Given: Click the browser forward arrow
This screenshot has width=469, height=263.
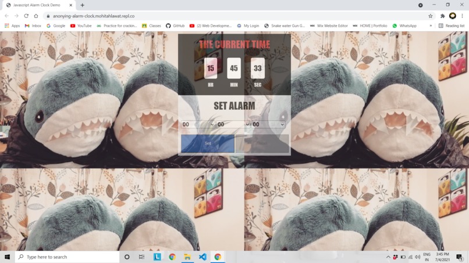Looking at the screenshot, I should tap(16, 16).
